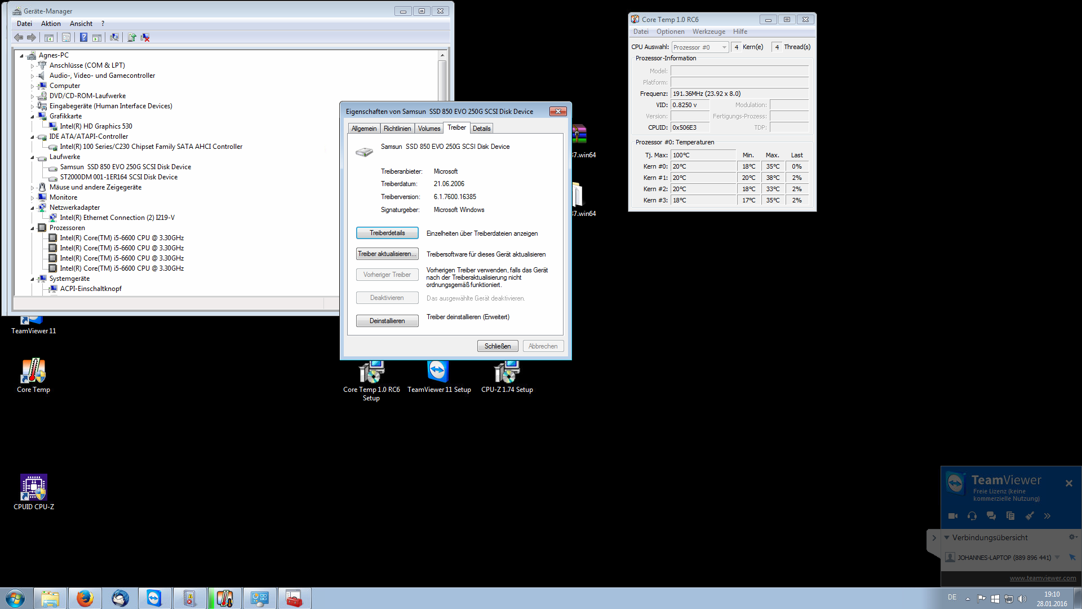Open CPU Auswahl Prozessor #0 dropdown
The width and height of the screenshot is (1082, 609).
700,47
